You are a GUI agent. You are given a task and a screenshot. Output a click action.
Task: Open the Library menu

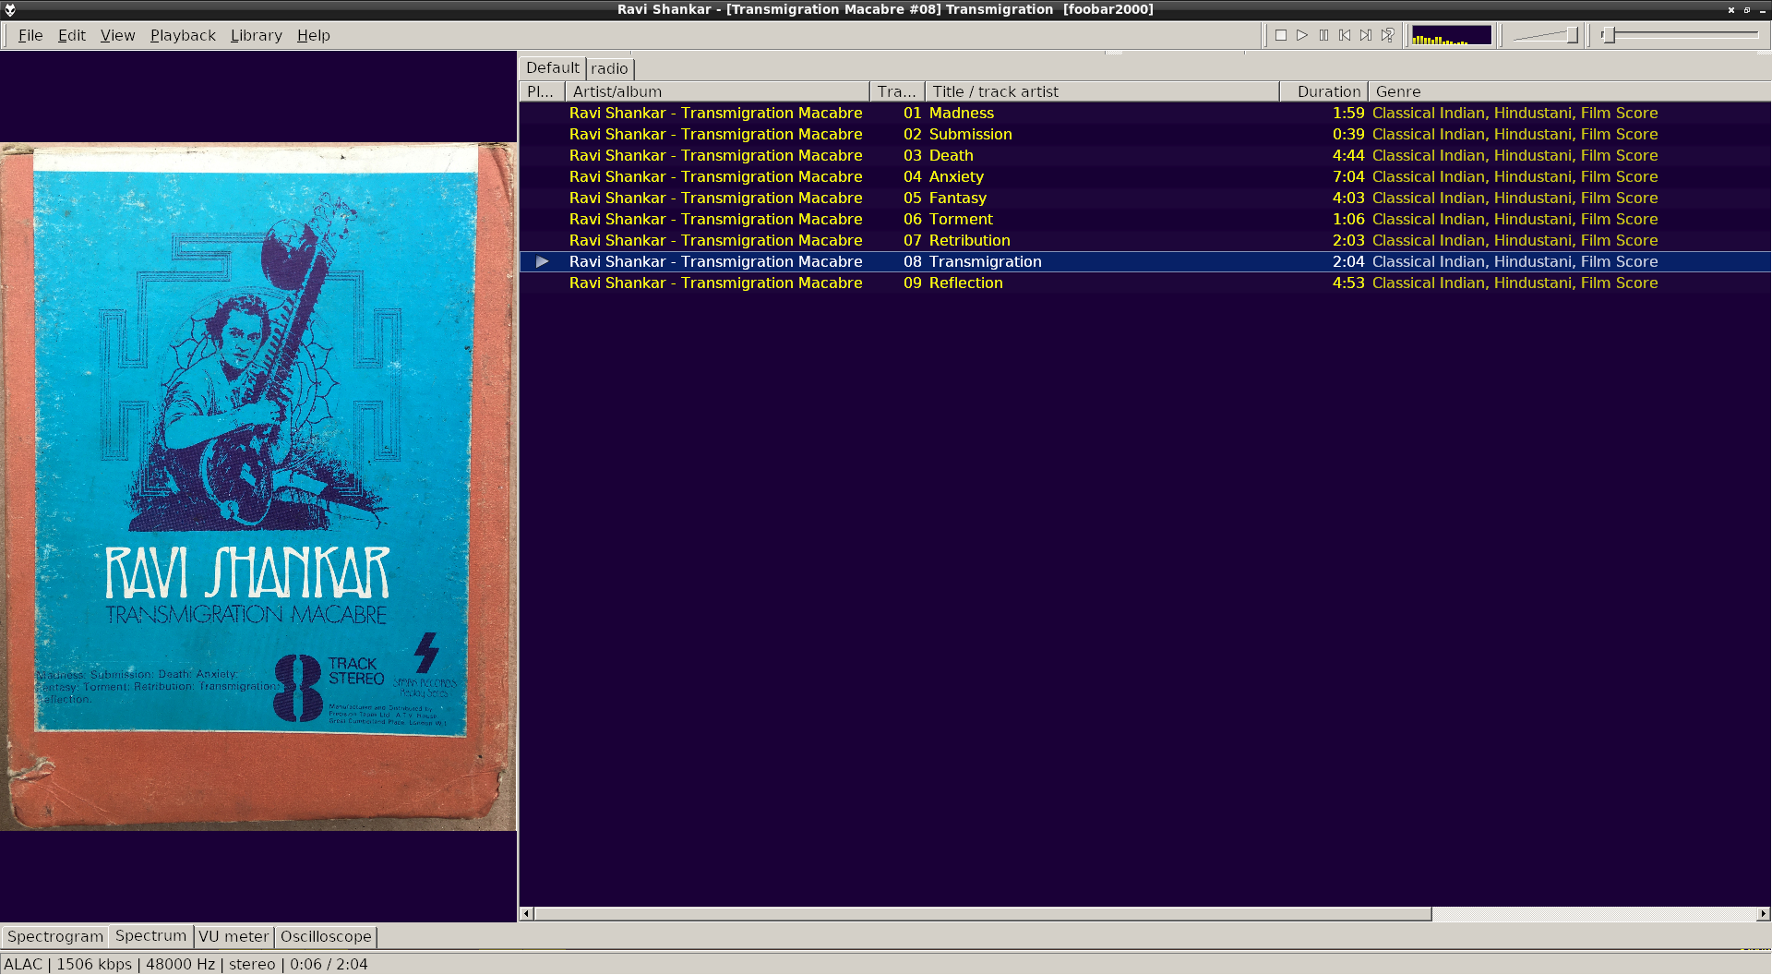256,35
